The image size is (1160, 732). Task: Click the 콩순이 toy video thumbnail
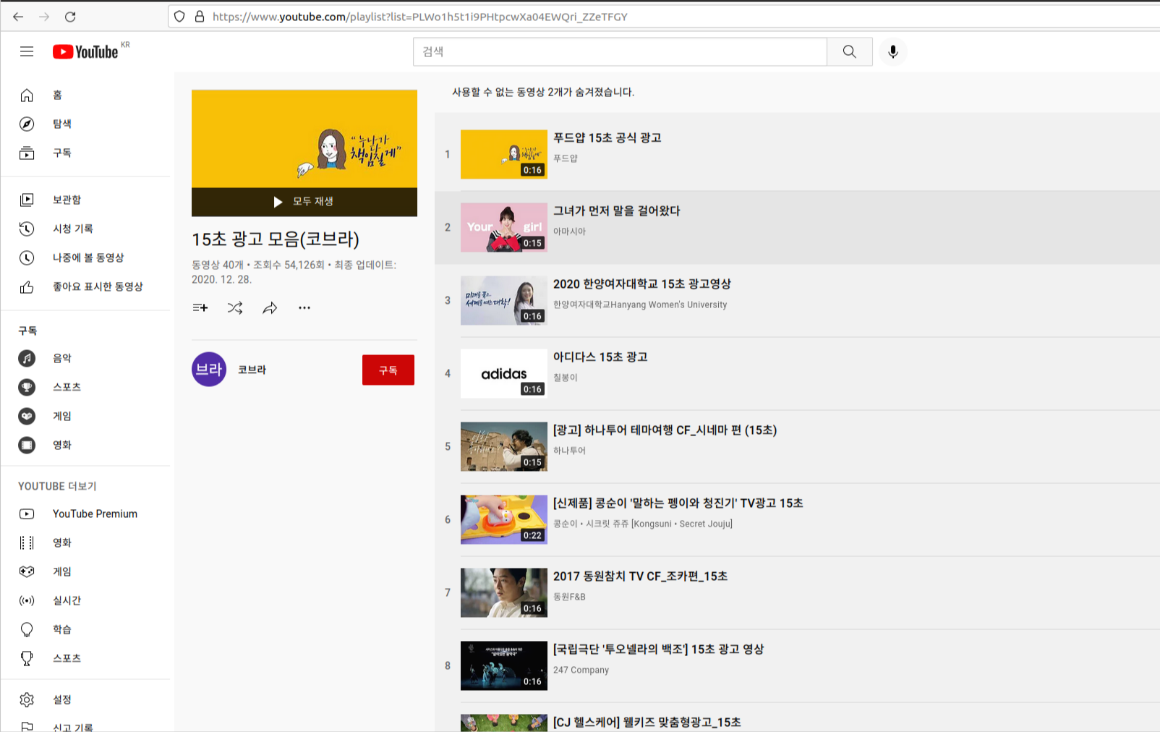pos(504,519)
